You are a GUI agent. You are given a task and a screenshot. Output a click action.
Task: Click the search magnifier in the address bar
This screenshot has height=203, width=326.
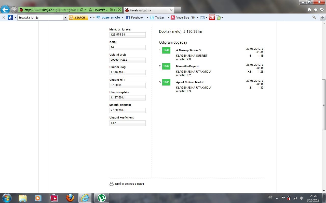coord(81,10)
